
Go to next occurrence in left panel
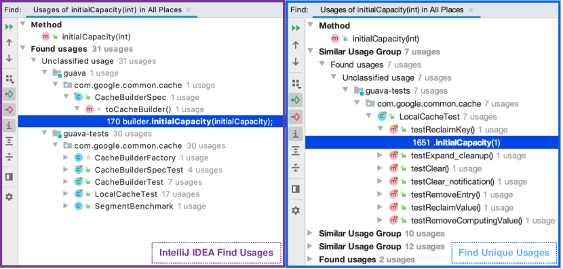pos(9,58)
